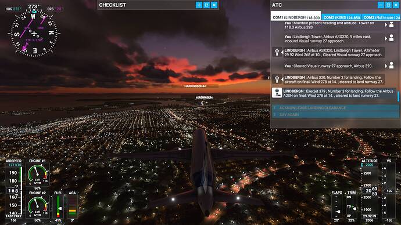401x225 pixels.
Task: Click control tower icon beside Execjet 379 message
Action: (x=277, y=93)
